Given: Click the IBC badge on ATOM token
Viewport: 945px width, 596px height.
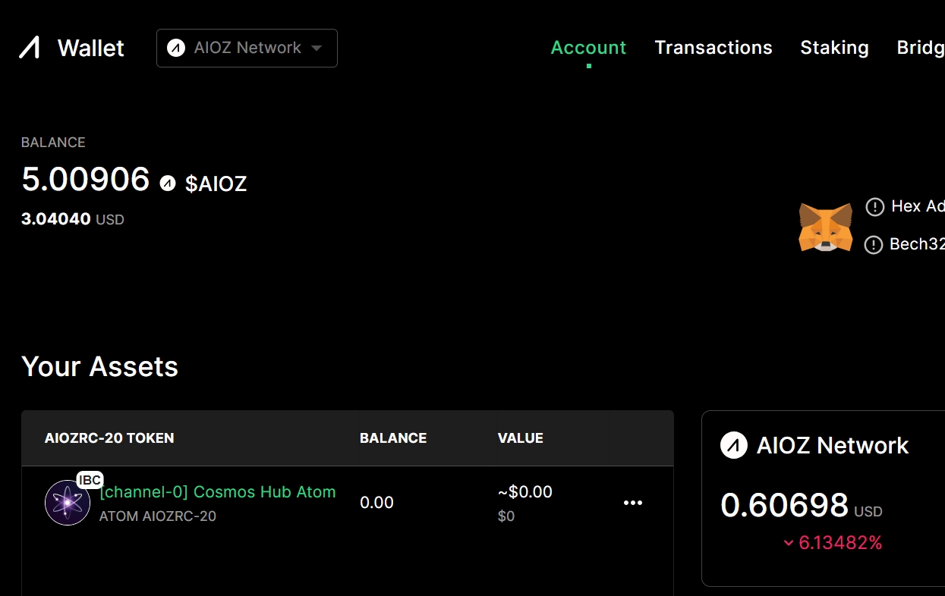Looking at the screenshot, I should tap(90, 481).
